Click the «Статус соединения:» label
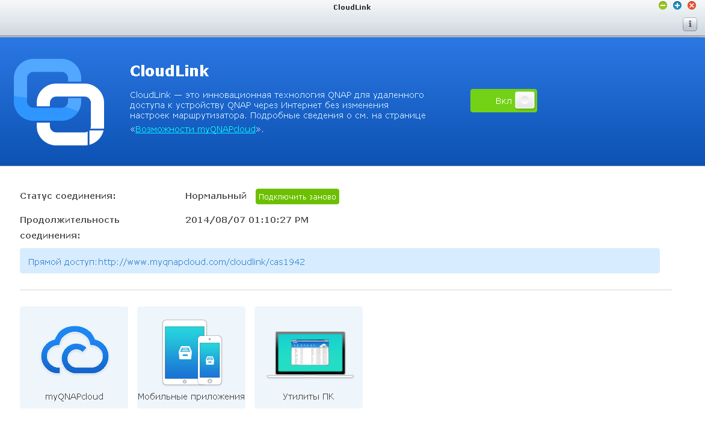This screenshot has width=705, height=432. (x=68, y=196)
